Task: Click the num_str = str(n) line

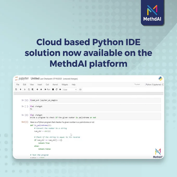Action: (42, 131)
